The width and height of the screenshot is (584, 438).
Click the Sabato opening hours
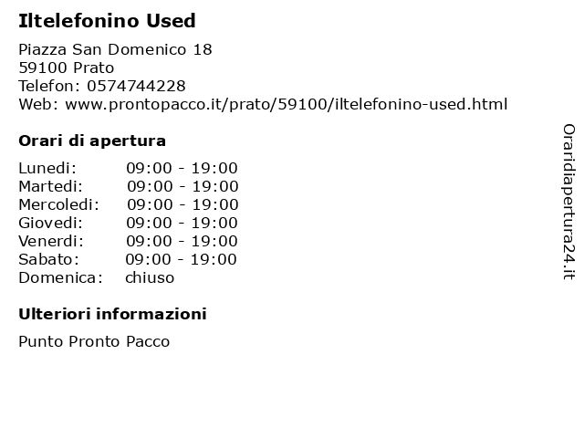(181, 259)
